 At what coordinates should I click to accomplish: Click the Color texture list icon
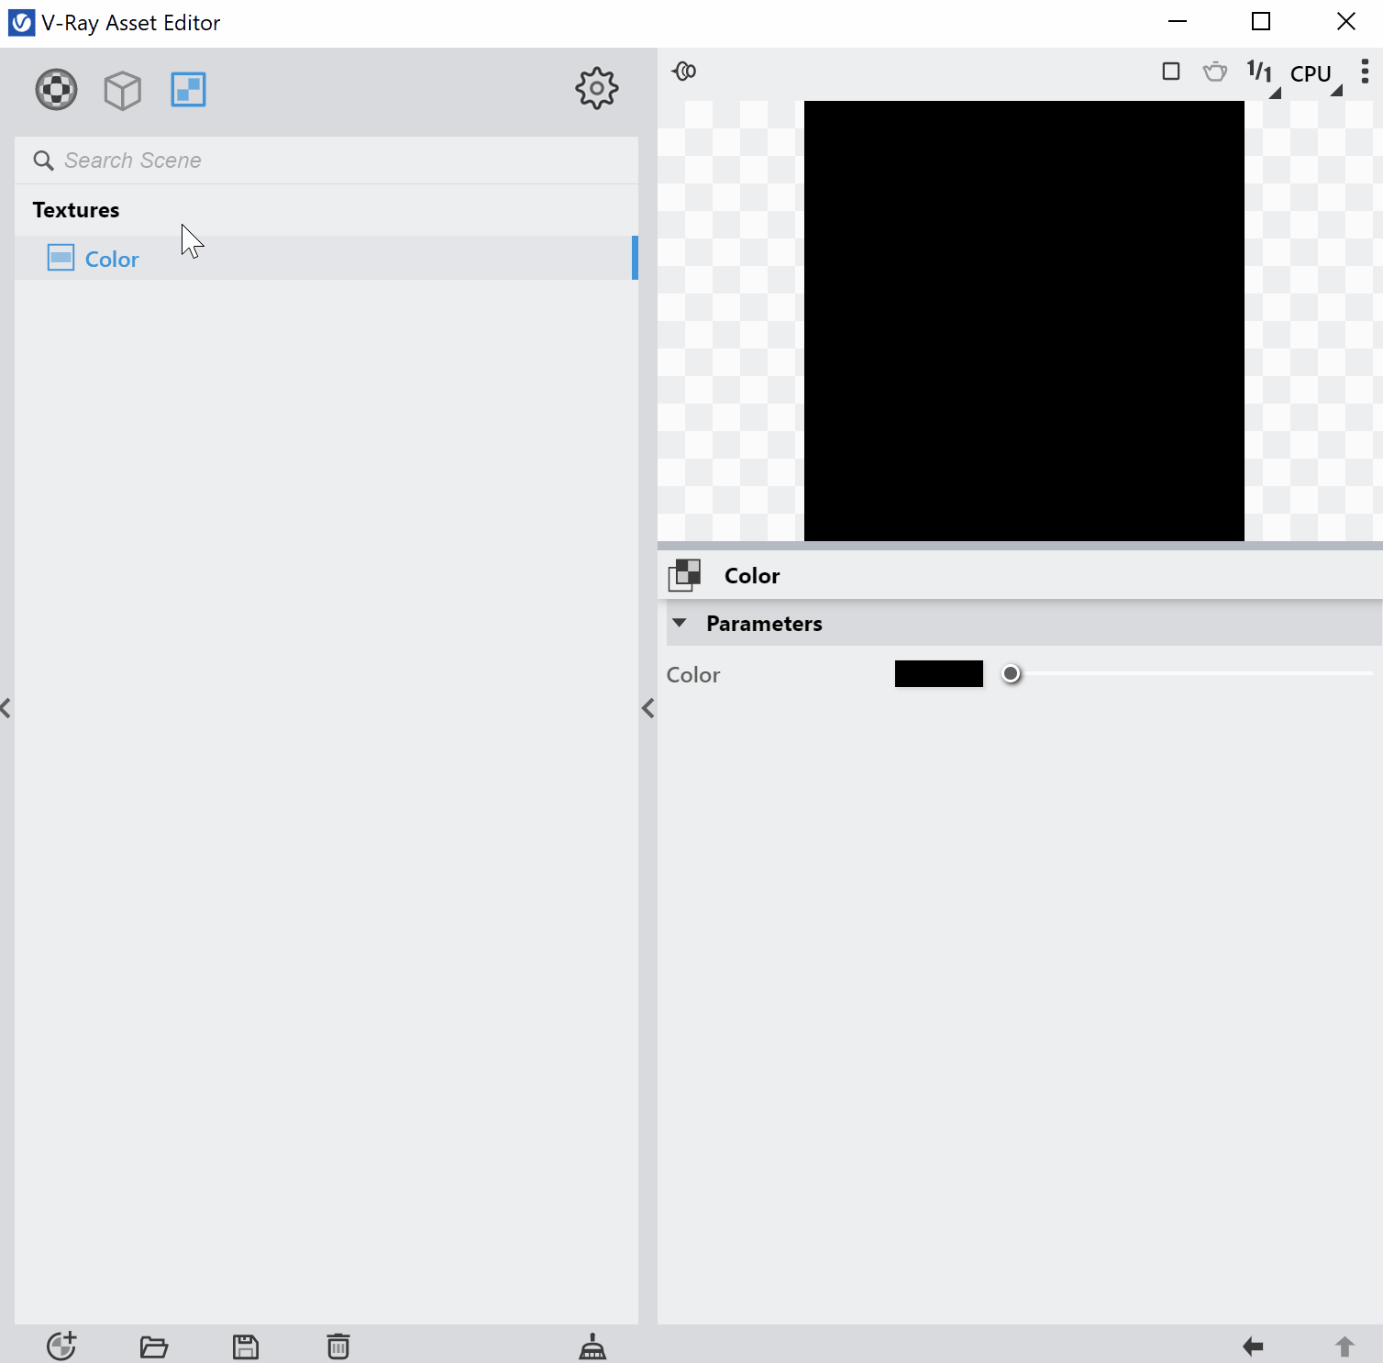click(61, 258)
